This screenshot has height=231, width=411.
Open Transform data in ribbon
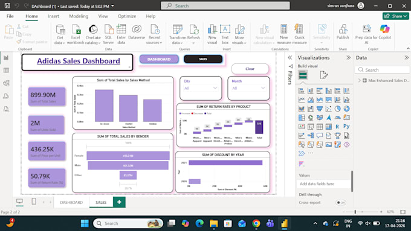coord(178,34)
